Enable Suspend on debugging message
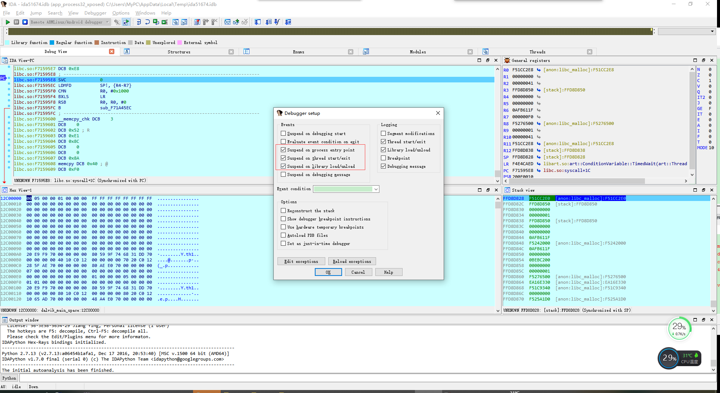 283,175
